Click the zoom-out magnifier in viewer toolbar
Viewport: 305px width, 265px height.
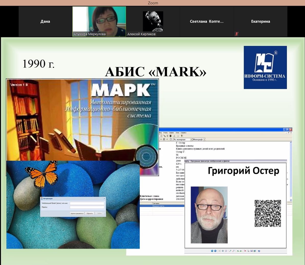(233, 251)
